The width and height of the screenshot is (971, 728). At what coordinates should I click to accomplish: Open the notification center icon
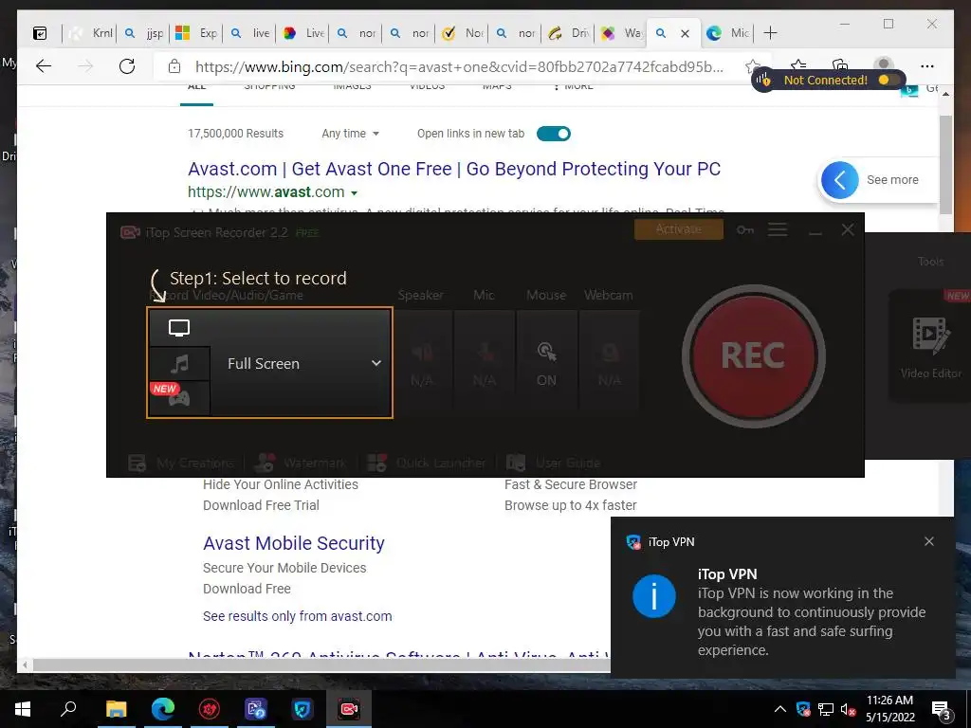pos(942,710)
